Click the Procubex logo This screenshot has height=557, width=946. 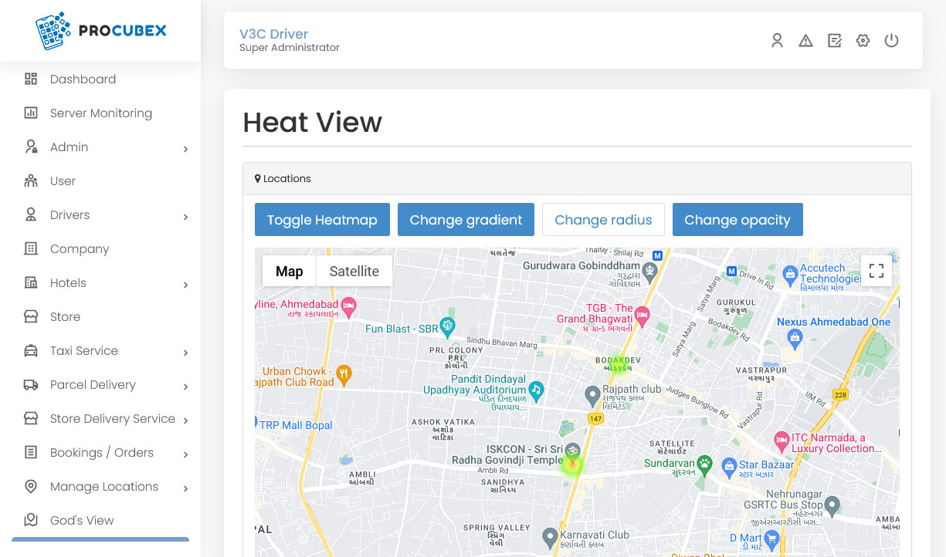[100, 31]
